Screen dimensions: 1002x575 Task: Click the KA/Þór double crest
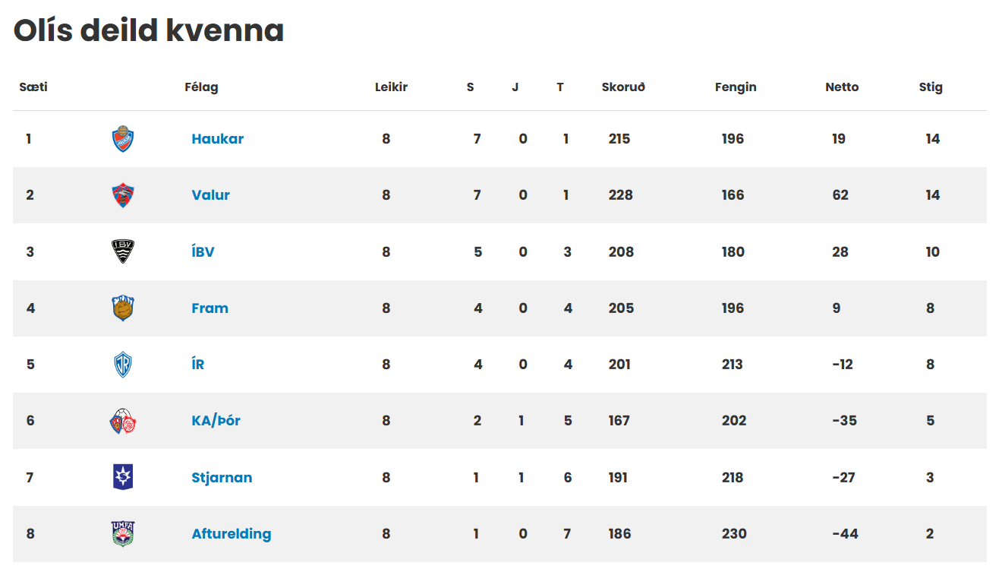pyautogui.click(x=122, y=421)
